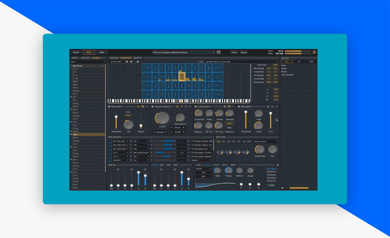Viewport: 390px width, 238px height.
Task: Toggle the Microgate power box
Action: [x=239, y=106]
